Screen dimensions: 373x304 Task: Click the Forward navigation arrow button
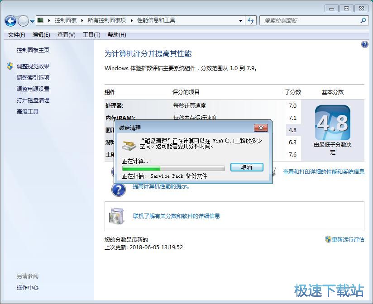point(23,21)
